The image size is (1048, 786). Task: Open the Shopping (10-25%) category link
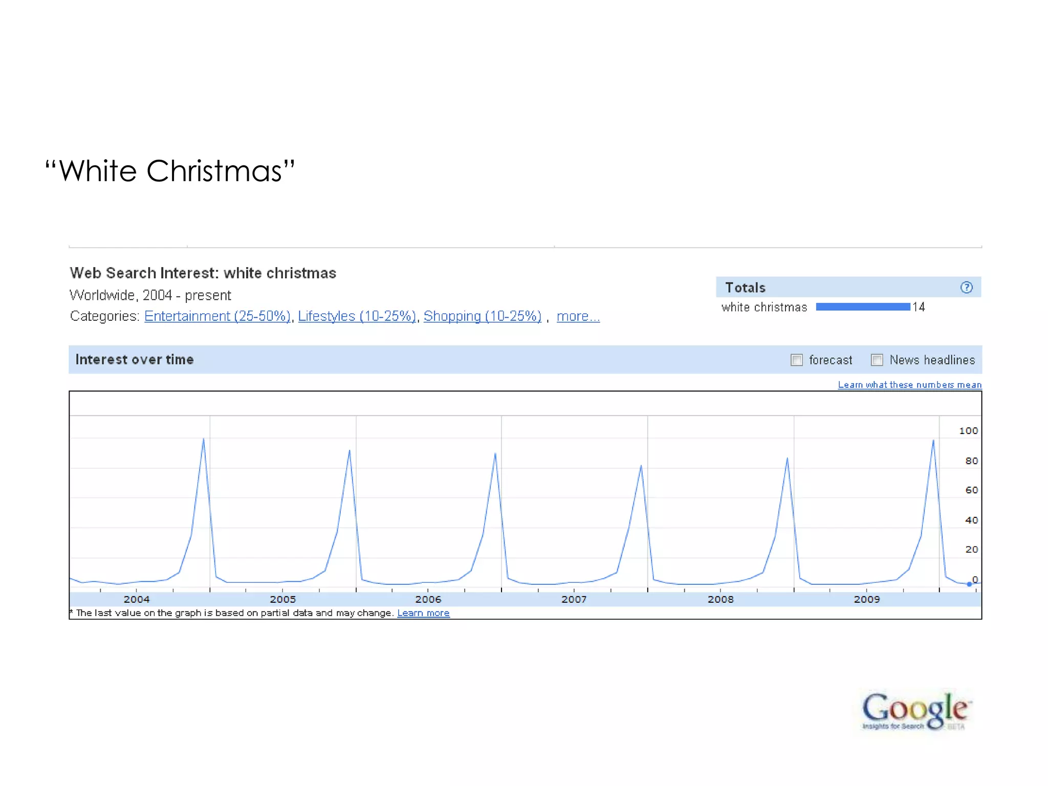coord(482,316)
